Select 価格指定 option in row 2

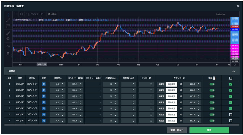(172, 90)
